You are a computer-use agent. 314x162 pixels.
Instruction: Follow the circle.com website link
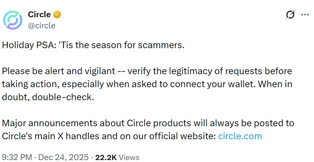[x=240, y=136]
